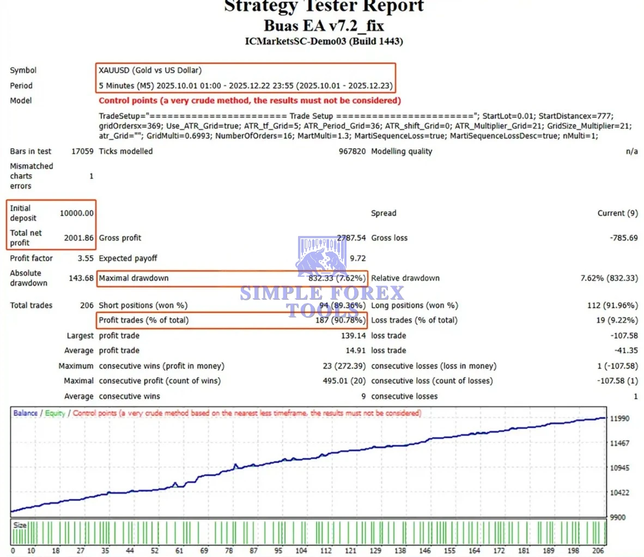Click the Buas EA v7.2_fix report title
The height and width of the screenshot is (557, 644).
click(x=324, y=26)
